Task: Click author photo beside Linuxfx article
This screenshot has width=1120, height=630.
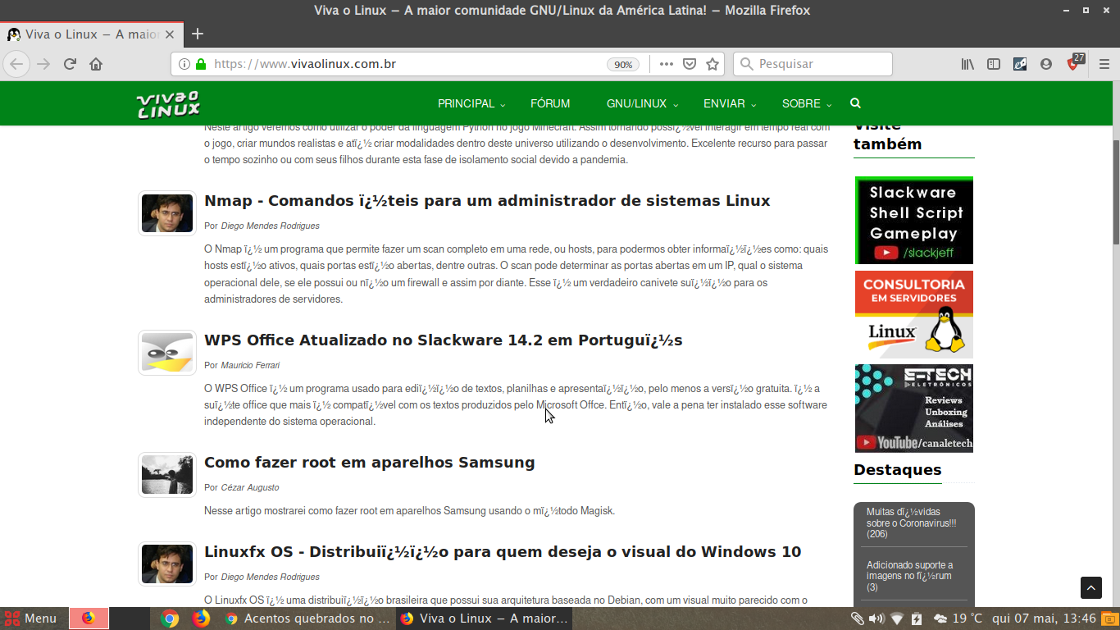Action: [x=167, y=564]
